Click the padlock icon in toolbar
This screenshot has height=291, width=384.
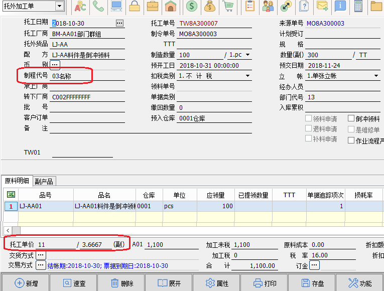135,7
